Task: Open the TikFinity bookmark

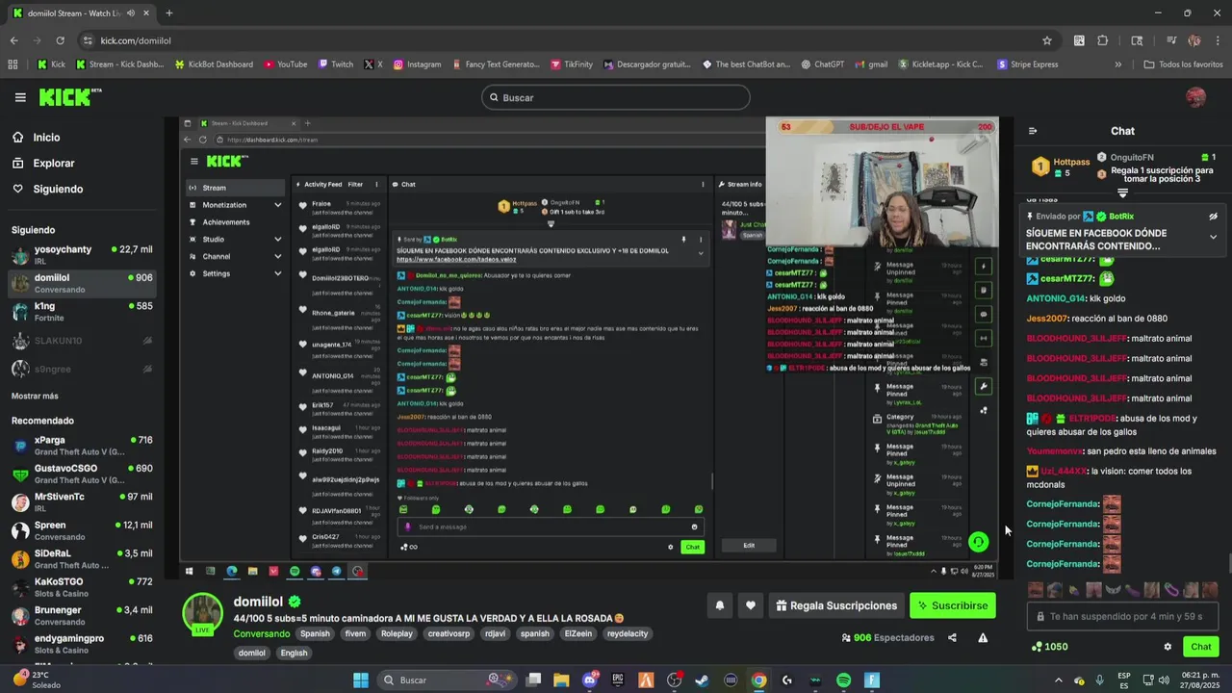Action: click(572, 64)
